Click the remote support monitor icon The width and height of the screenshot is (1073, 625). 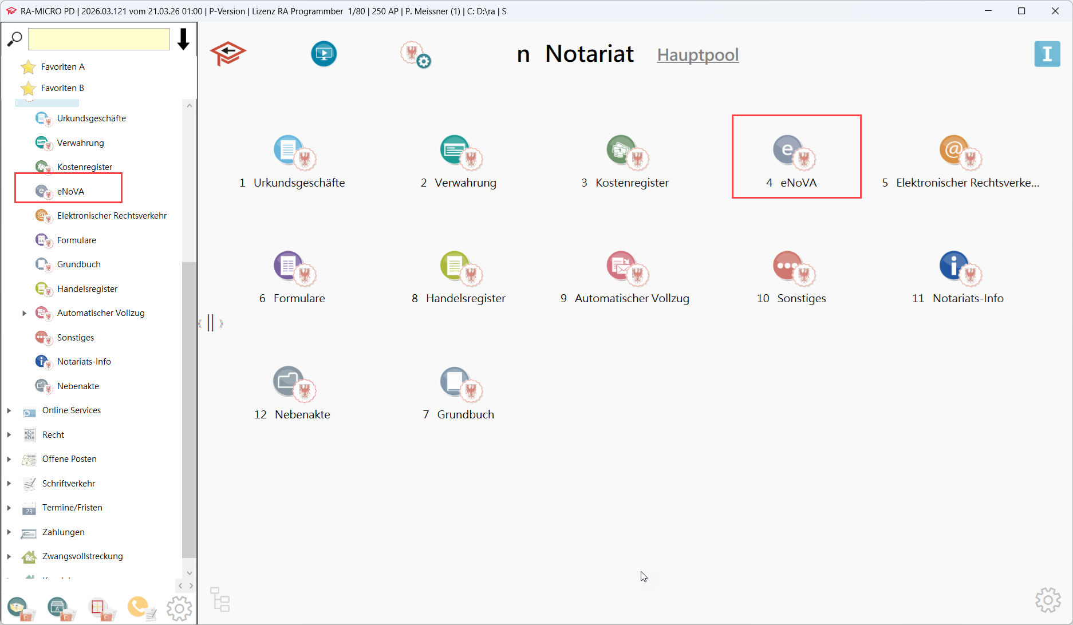[324, 54]
